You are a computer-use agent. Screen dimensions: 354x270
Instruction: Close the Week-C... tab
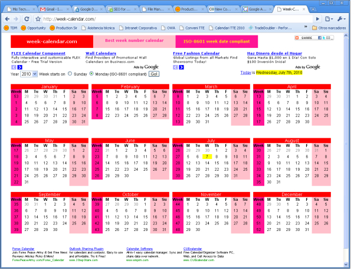click(x=304, y=9)
